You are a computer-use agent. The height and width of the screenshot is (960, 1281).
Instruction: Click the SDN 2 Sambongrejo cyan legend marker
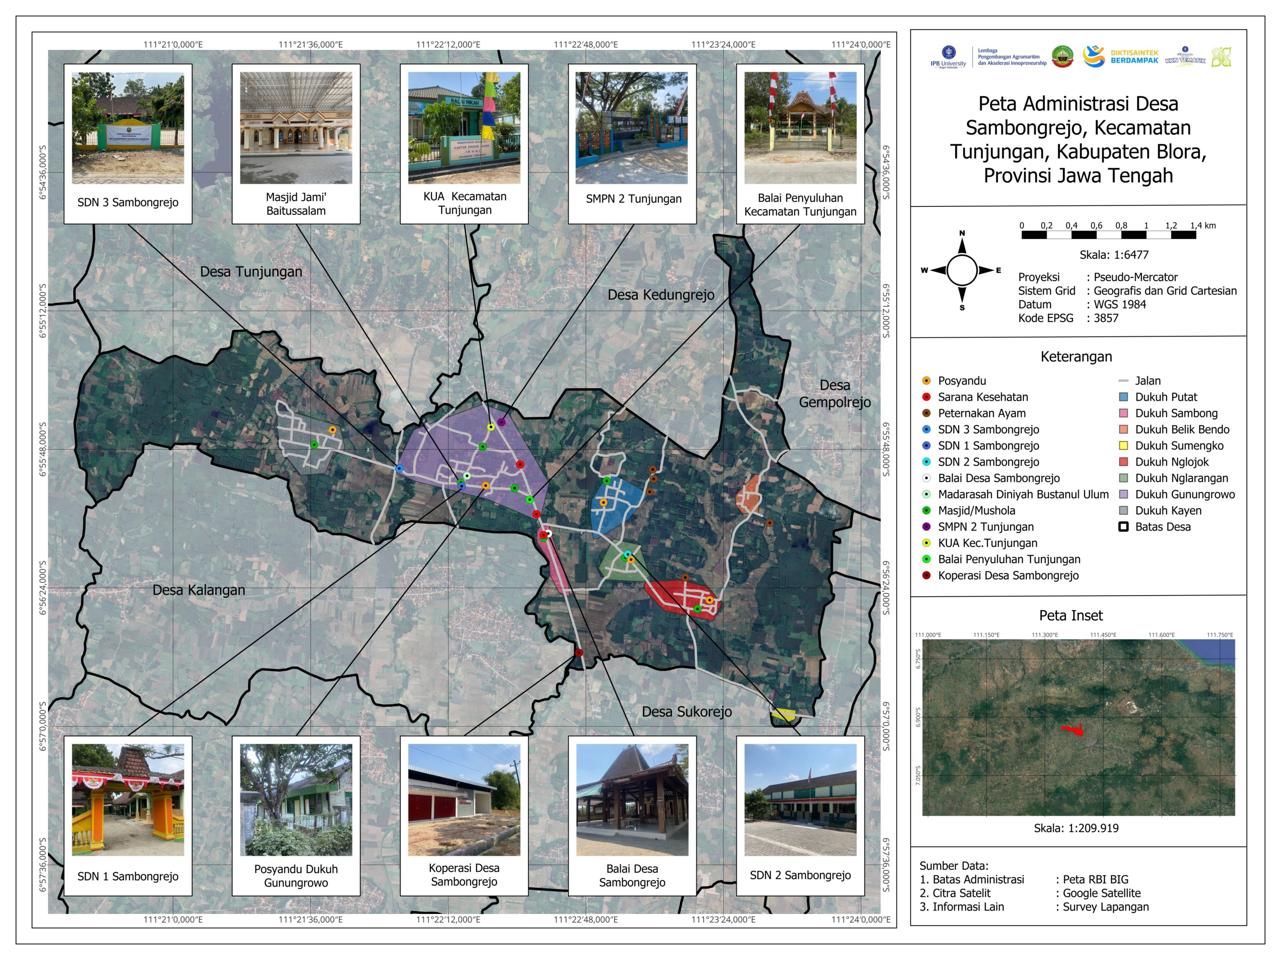[926, 462]
